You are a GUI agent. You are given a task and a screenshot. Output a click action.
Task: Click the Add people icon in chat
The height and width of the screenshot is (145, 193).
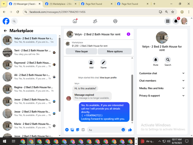[91, 63]
